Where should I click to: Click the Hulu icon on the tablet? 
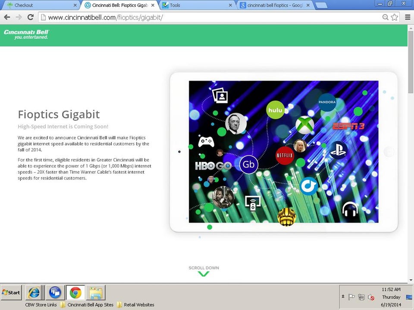(275, 110)
